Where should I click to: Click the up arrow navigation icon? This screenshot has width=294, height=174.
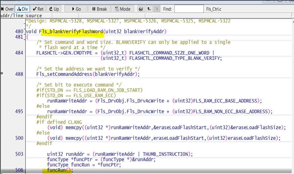[149, 9]
